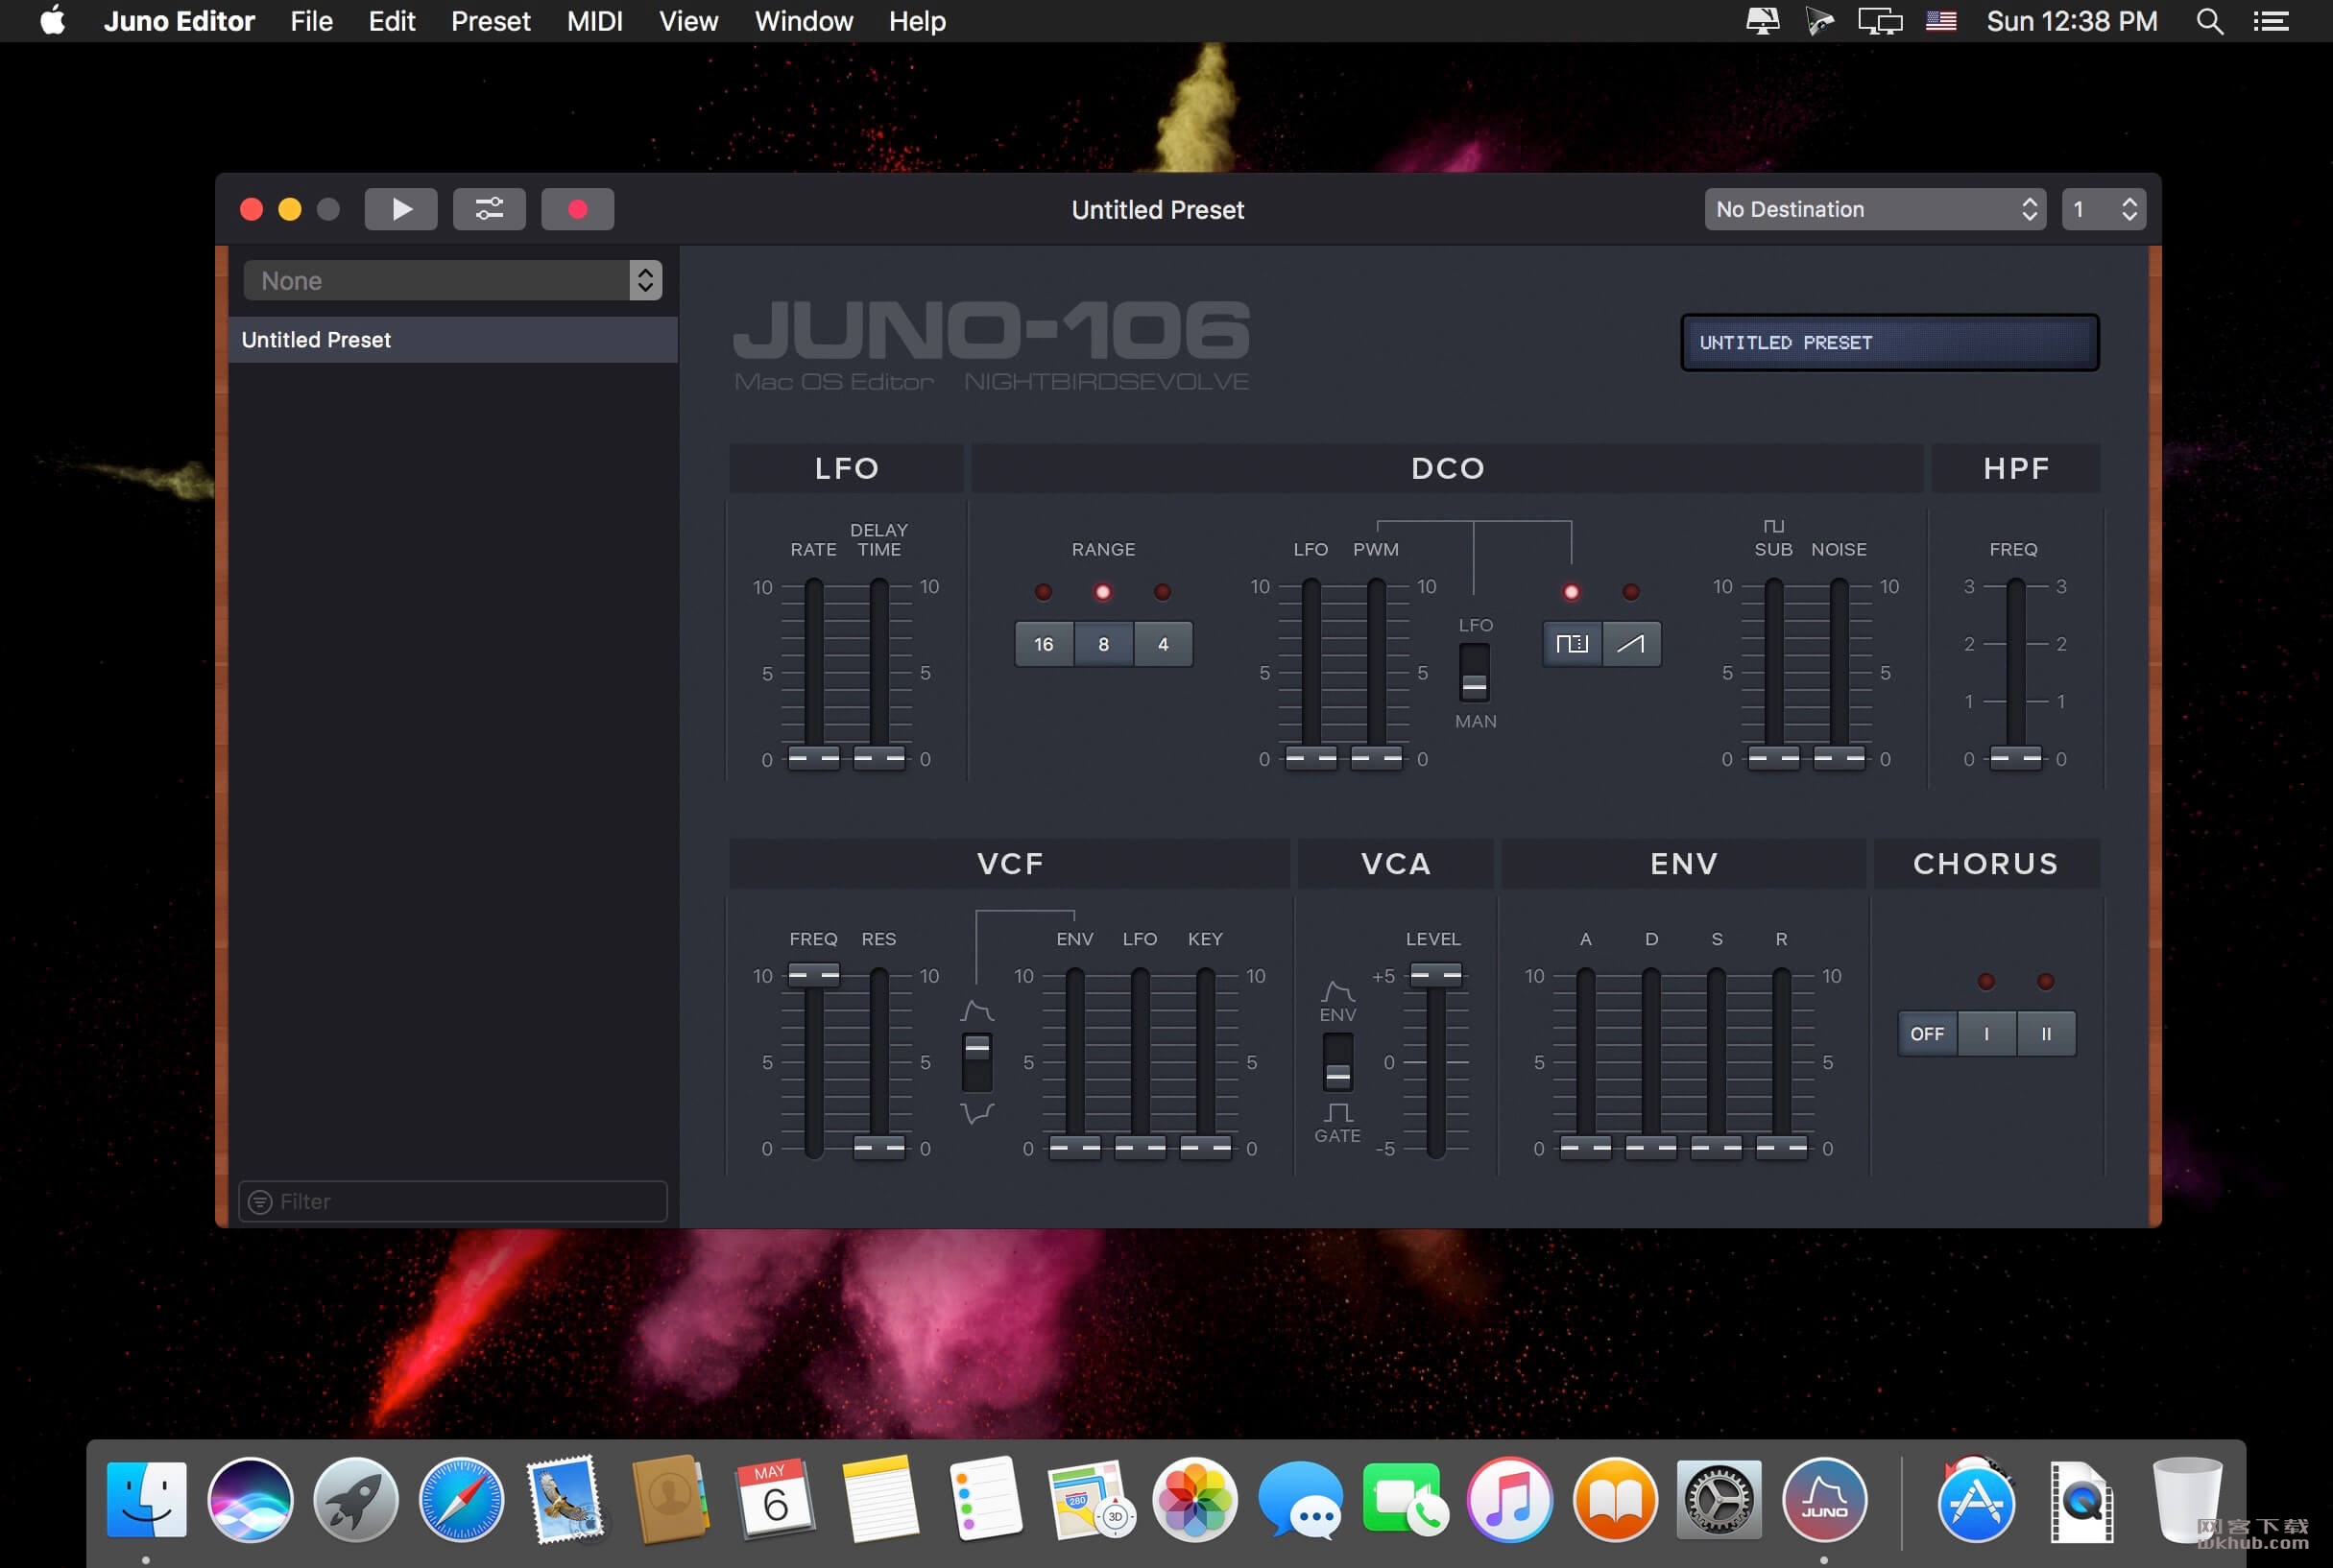Image resolution: width=2333 pixels, height=1568 pixels.
Task: Open the MIDI menu
Action: click(x=594, y=21)
